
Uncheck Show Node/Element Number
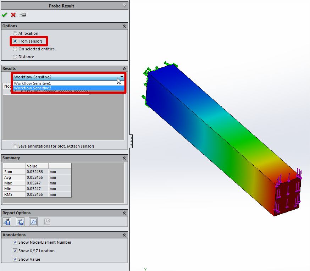15,242
